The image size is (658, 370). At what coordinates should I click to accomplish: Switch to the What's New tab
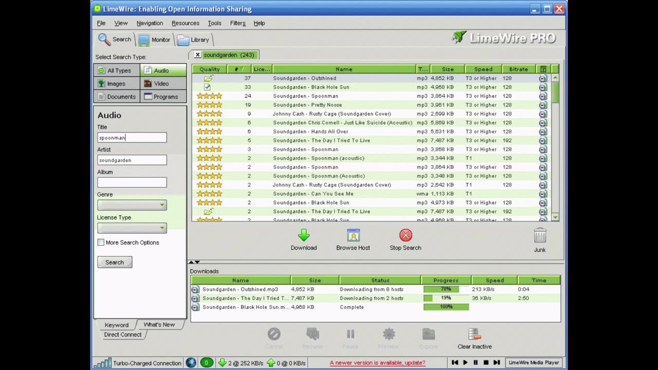(x=159, y=325)
